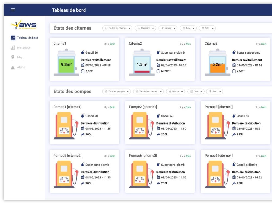The width and height of the screenshot is (272, 204).
Task: Click the Historique chart icon
Action: 13,47
